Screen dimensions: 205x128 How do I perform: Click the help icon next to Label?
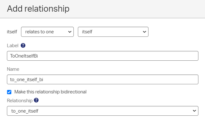[23, 46]
